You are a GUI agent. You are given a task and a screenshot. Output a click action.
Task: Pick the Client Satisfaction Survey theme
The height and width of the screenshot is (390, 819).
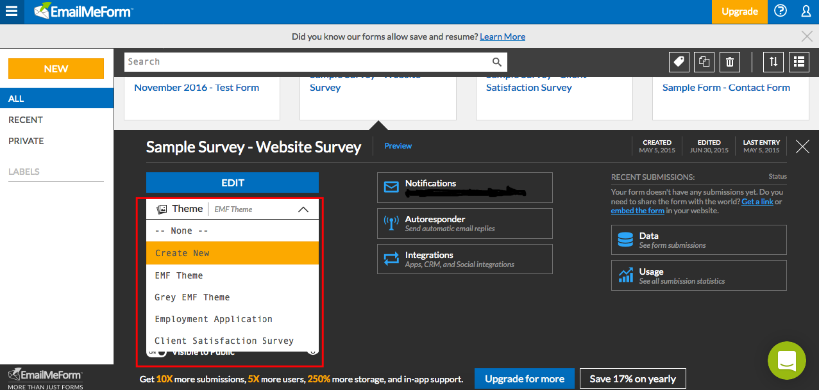tap(232, 341)
